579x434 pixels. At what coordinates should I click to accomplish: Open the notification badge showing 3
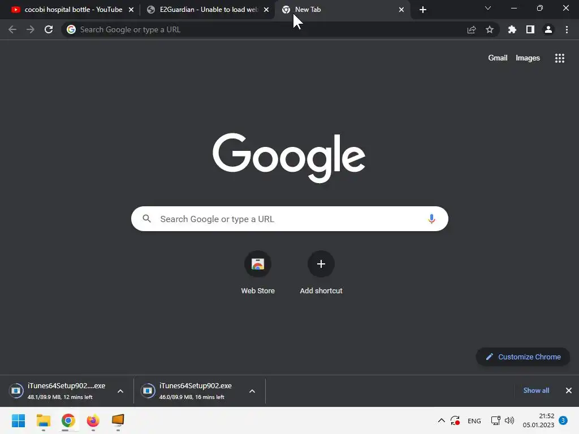click(563, 420)
